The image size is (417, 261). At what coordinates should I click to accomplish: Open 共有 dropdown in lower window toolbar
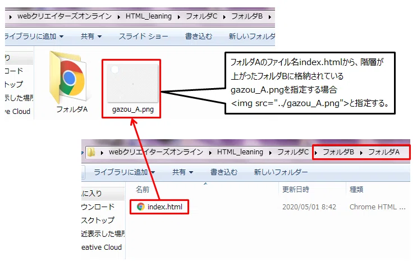183,172
